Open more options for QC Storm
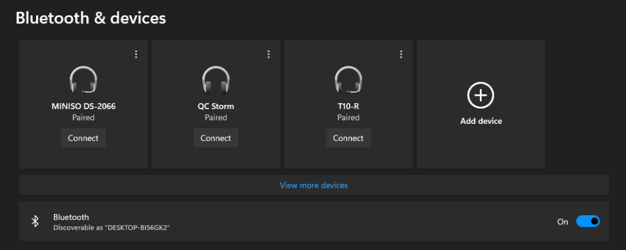 pyautogui.click(x=268, y=54)
